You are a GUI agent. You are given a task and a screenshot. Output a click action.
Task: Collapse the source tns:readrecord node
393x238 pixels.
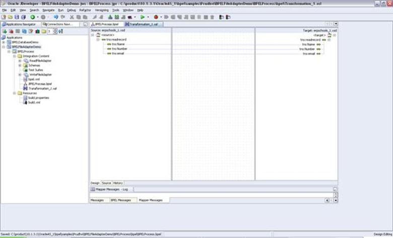pos(98,40)
